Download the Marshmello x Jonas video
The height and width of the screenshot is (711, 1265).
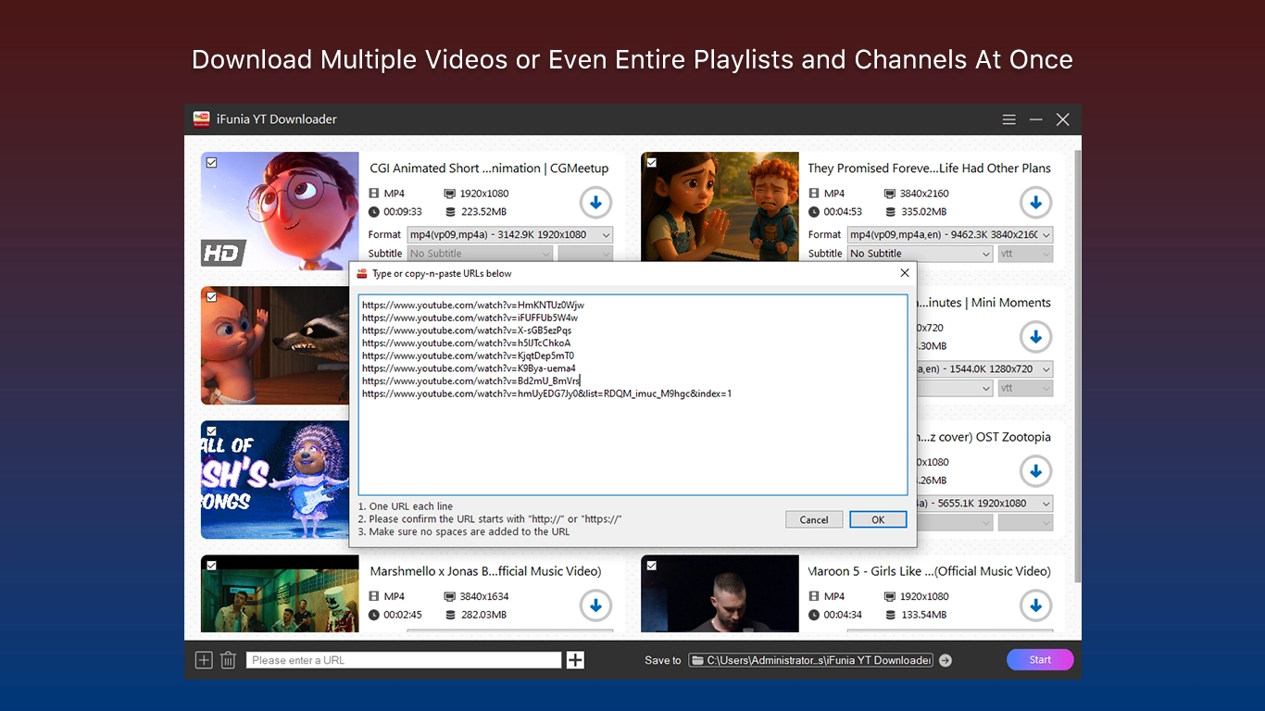point(595,605)
